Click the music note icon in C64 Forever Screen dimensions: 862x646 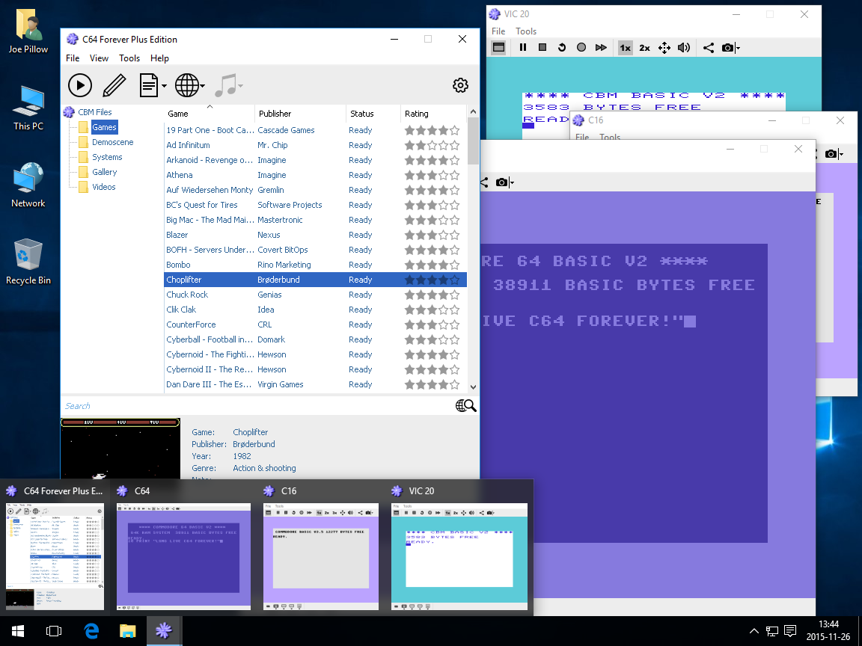224,85
